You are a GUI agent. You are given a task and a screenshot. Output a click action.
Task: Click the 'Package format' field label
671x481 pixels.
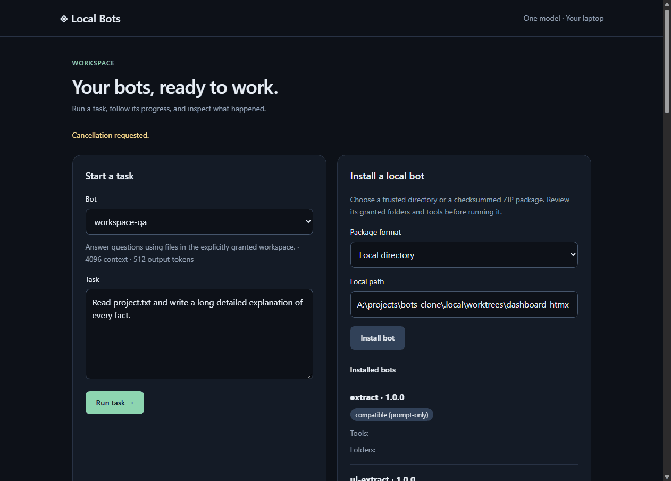pos(375,232)
